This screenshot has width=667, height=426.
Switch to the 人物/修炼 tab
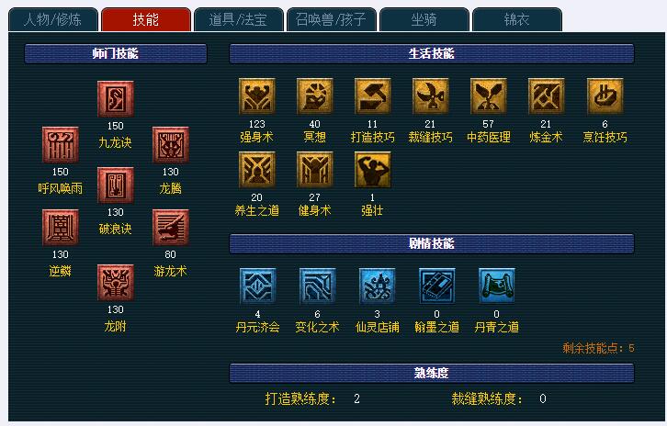click(x=52, y=19)
